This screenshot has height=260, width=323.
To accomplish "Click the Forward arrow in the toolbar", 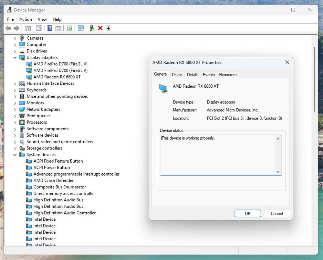I will coord(16,28).
